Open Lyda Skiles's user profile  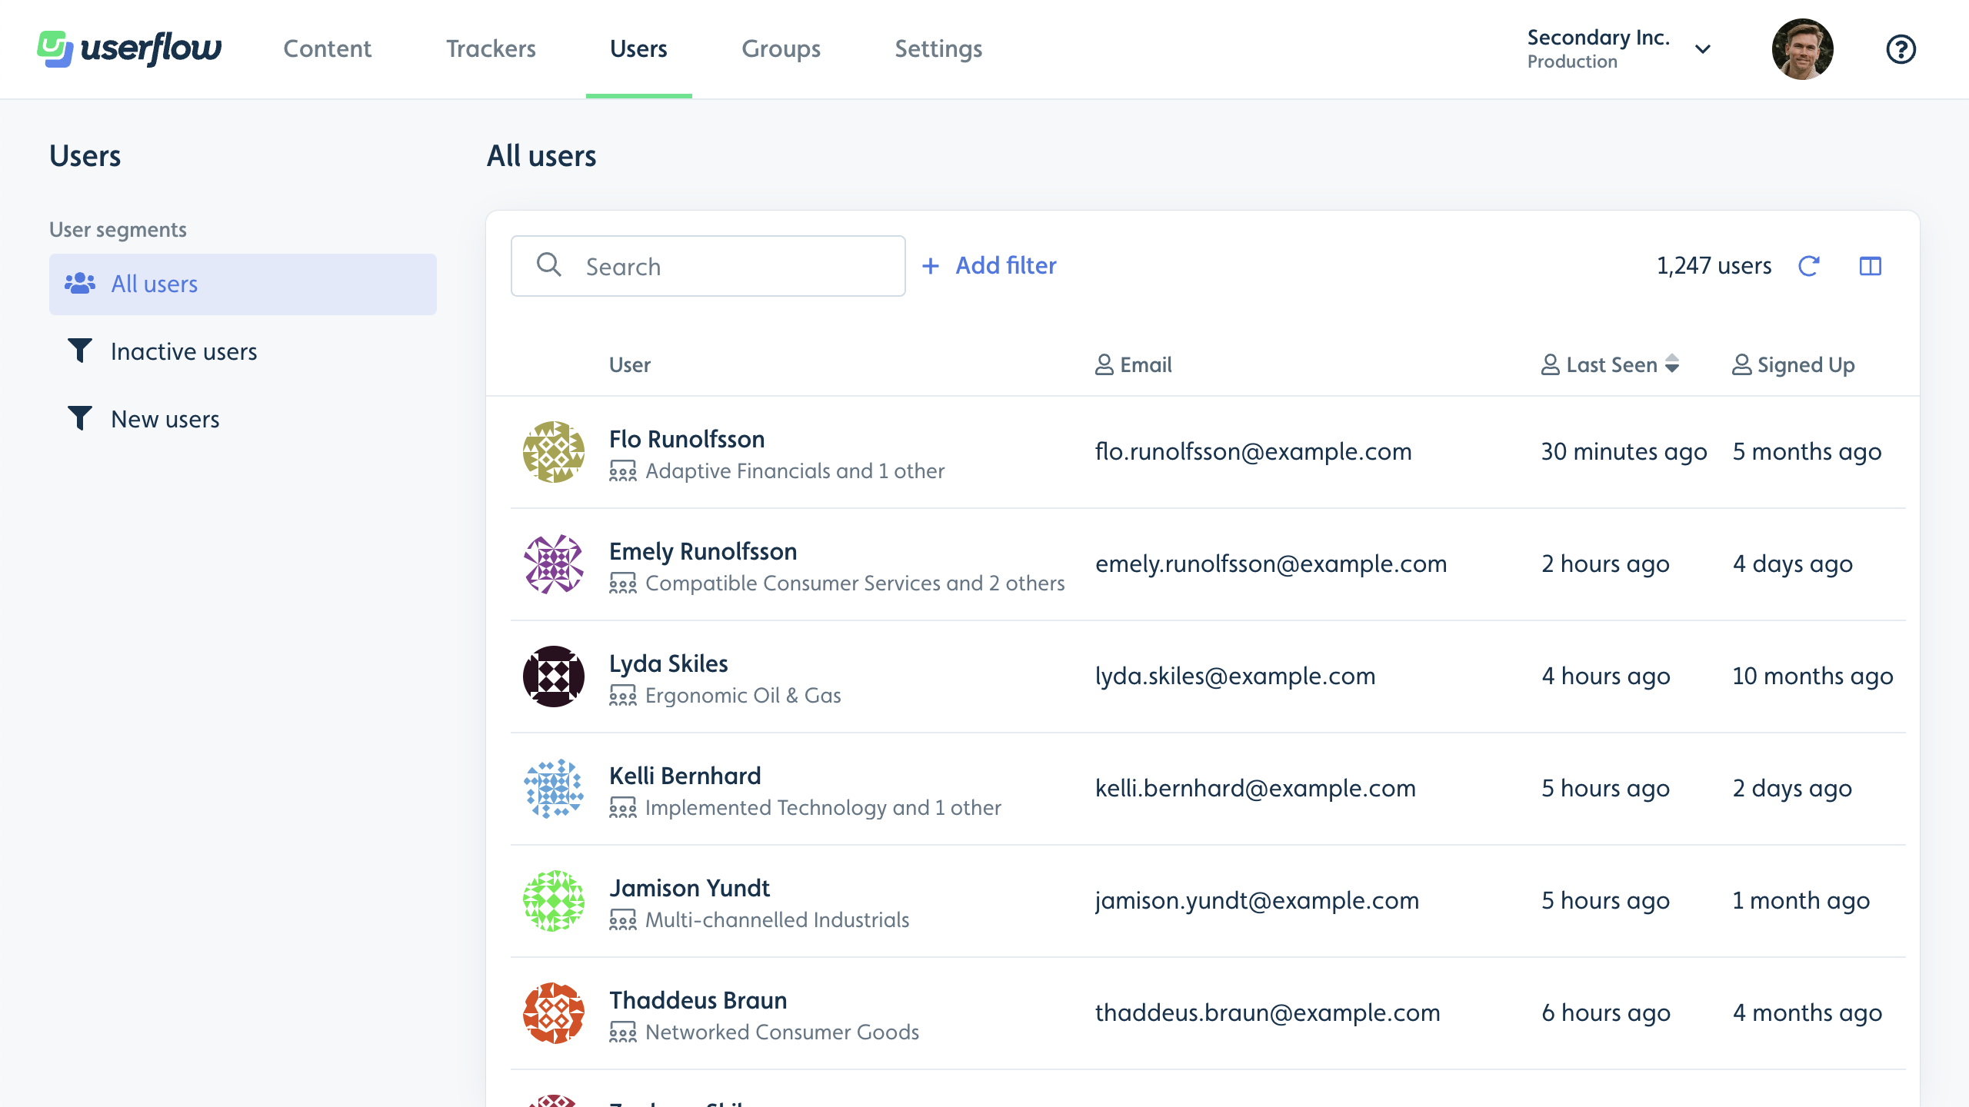point(668,663)
